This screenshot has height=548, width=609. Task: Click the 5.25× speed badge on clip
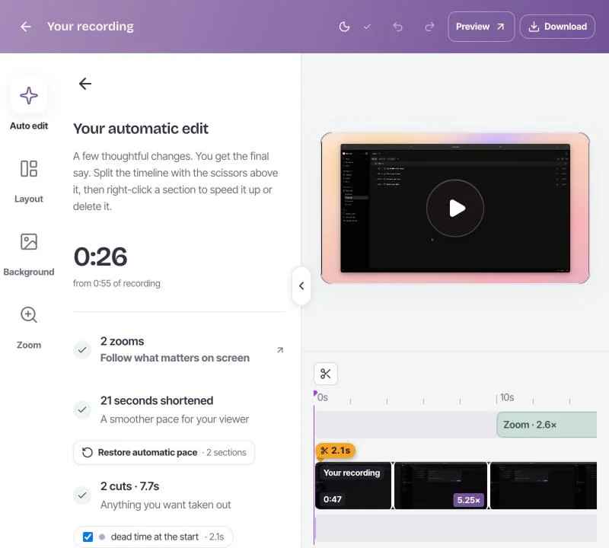click(x=468, y=500)
